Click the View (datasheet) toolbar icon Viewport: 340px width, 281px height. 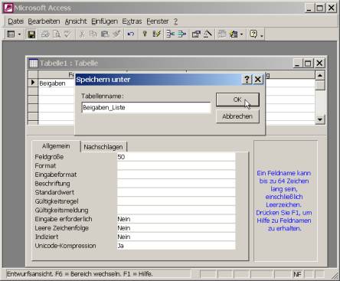click(11, 34)
